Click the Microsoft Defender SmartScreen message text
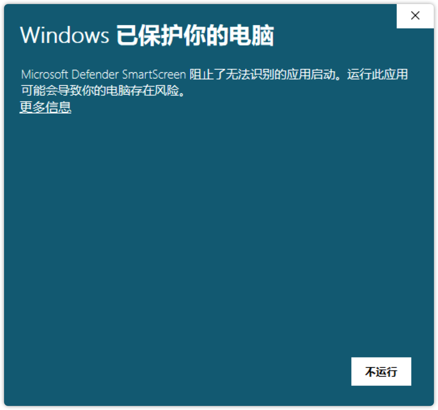This screenshot has height=410, width=438. 214,83
